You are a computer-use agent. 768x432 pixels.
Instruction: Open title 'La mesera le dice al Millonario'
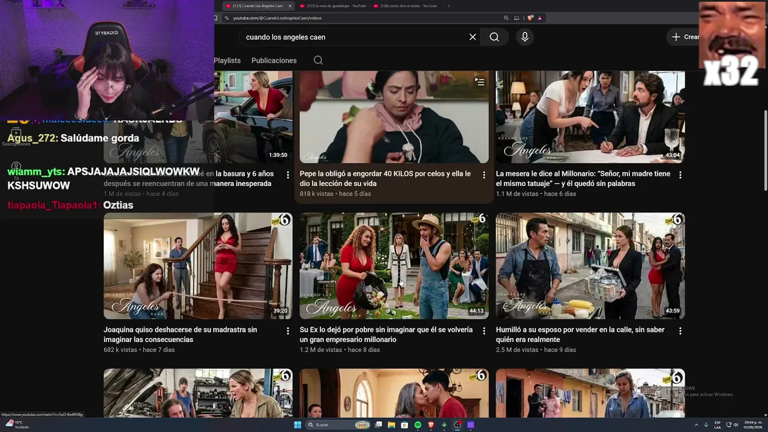pyautogui.click(x=583, y=179)
